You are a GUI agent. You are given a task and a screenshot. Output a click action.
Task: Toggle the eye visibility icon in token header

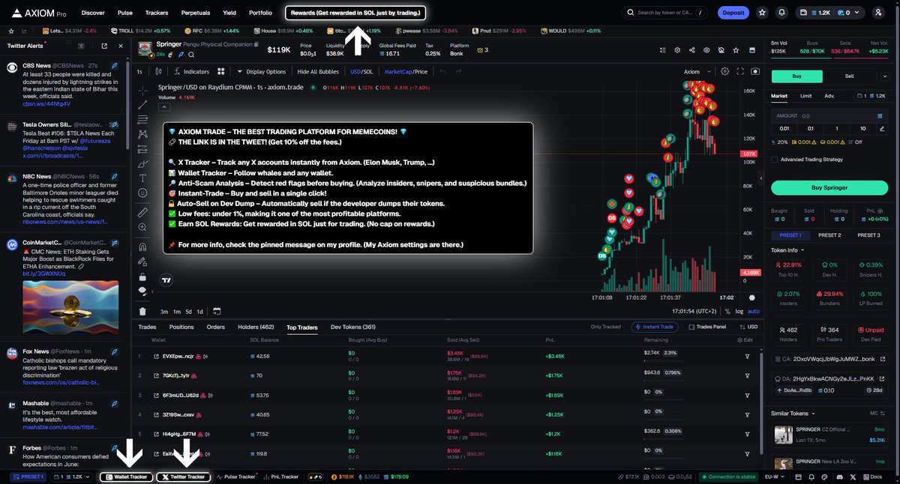706,50
